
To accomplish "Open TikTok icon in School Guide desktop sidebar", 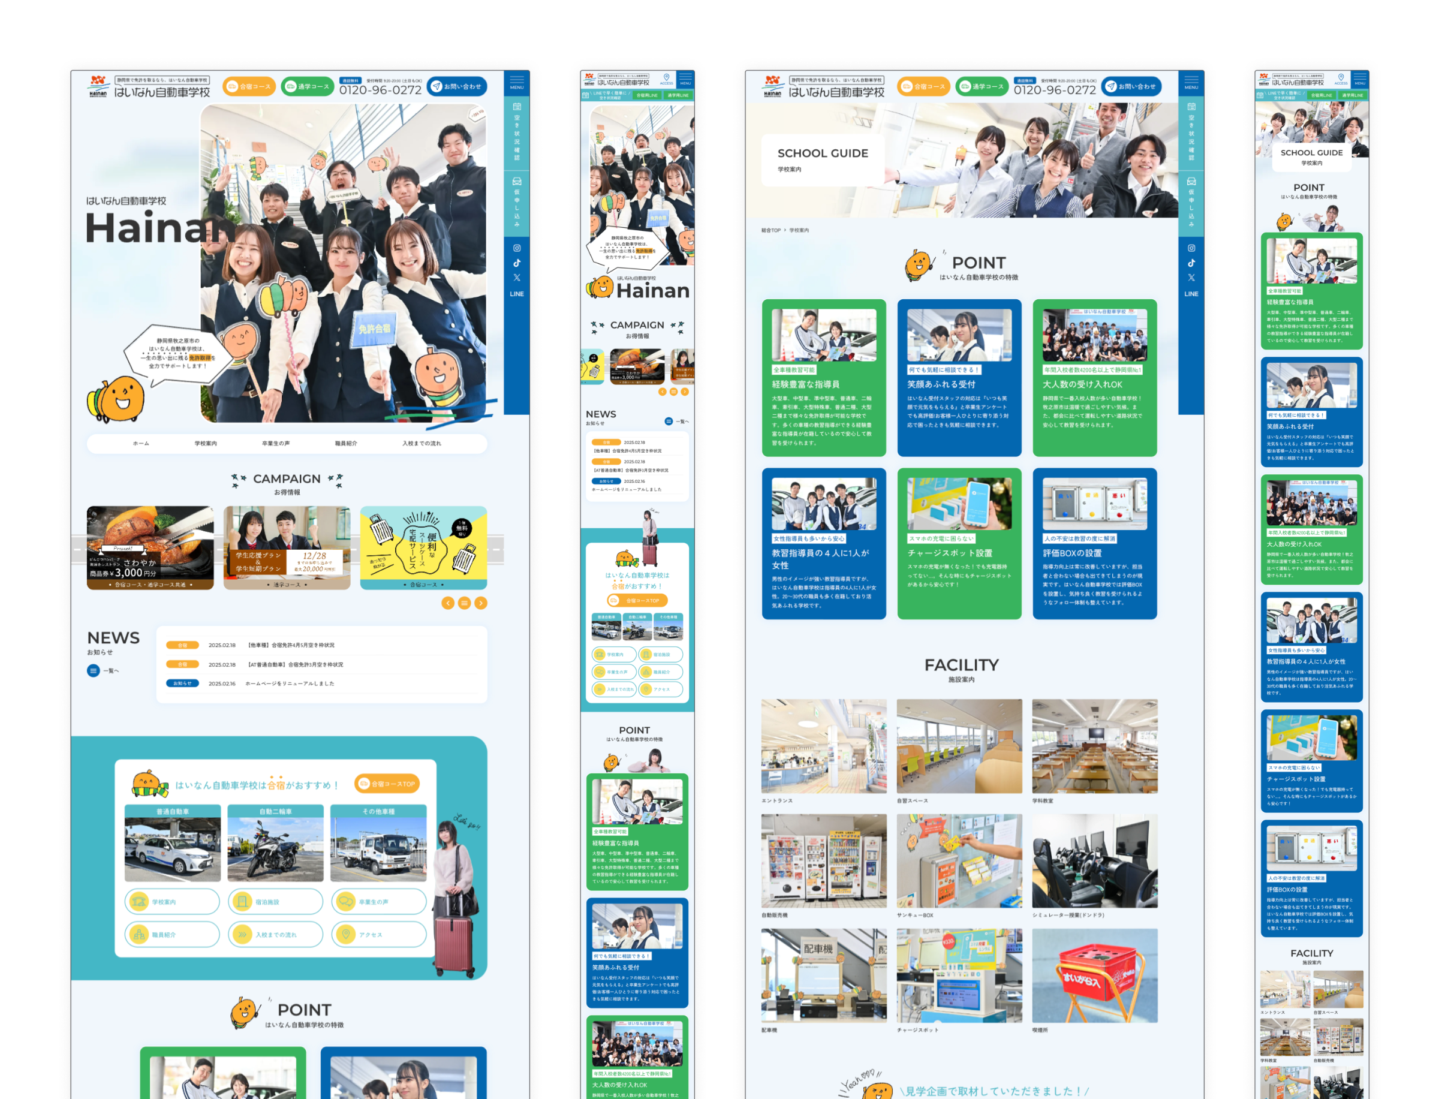I will tap(1191, 263).
